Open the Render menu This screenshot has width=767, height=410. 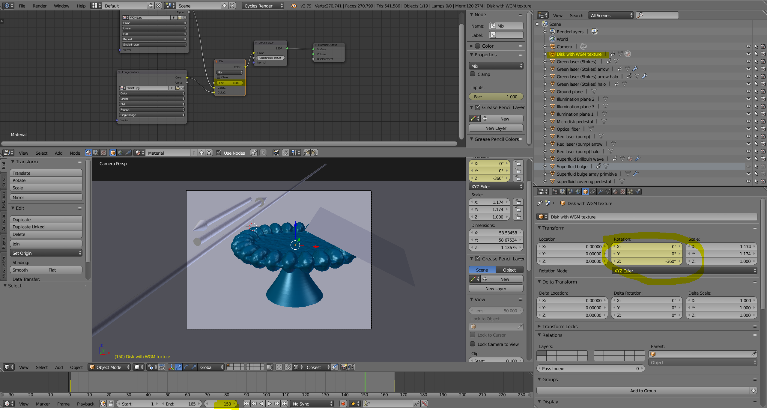[x=40, y=6]
